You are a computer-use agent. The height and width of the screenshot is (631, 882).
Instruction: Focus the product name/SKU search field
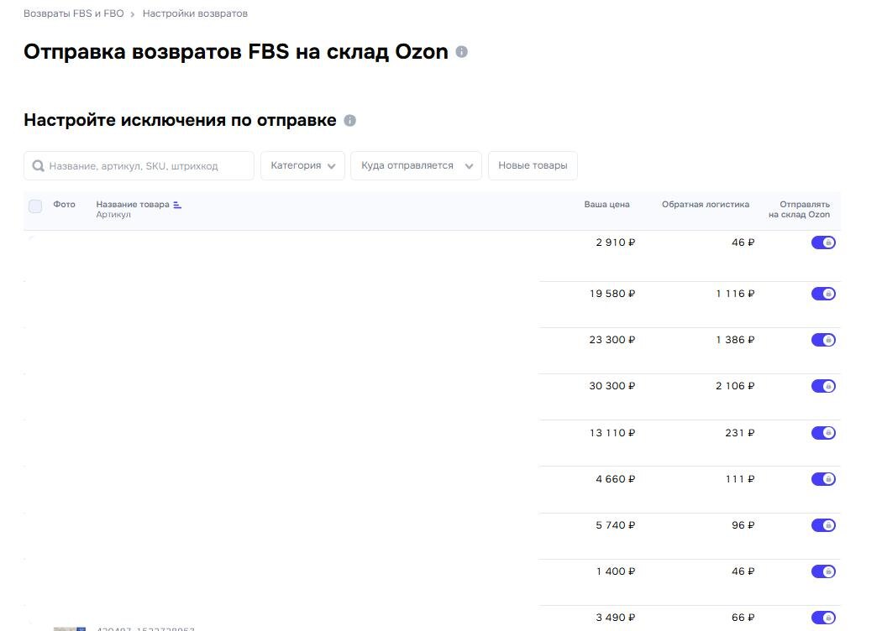point(139,166)
